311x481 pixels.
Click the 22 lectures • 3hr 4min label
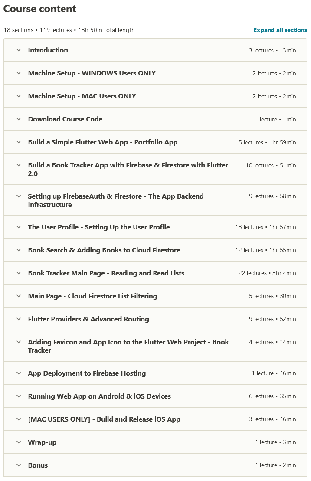267,273
